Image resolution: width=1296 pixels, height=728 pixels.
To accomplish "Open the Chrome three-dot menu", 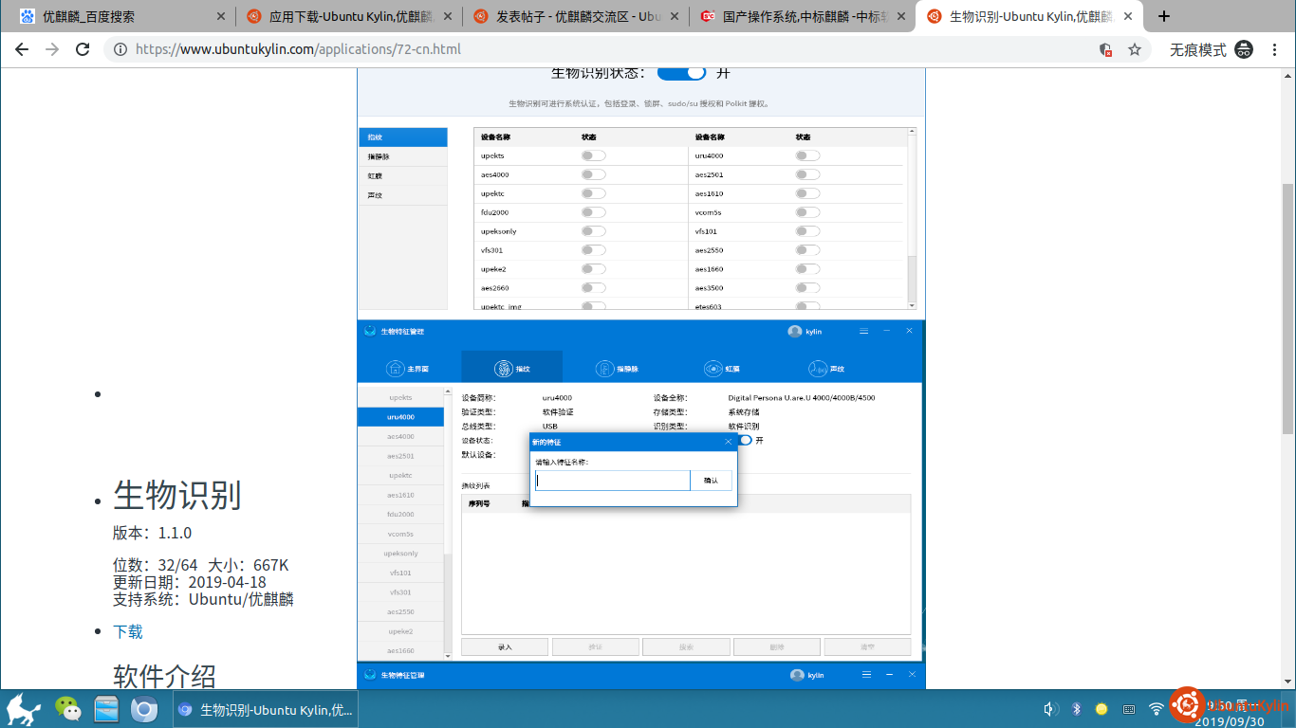I will 1275,49.
